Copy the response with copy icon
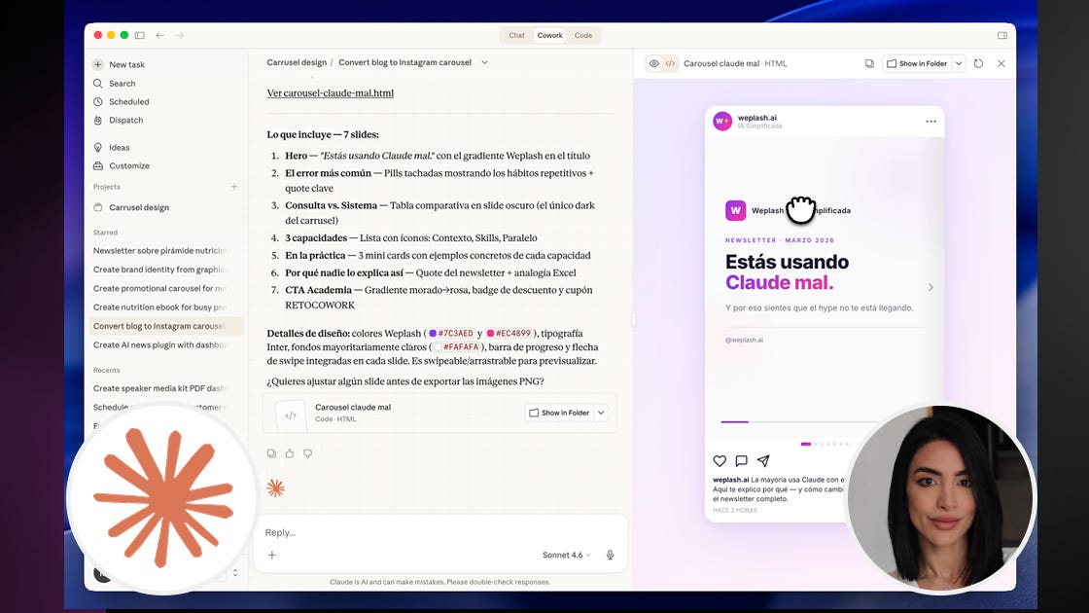This screenshot has height=613, width=1089. click(271, 453)
